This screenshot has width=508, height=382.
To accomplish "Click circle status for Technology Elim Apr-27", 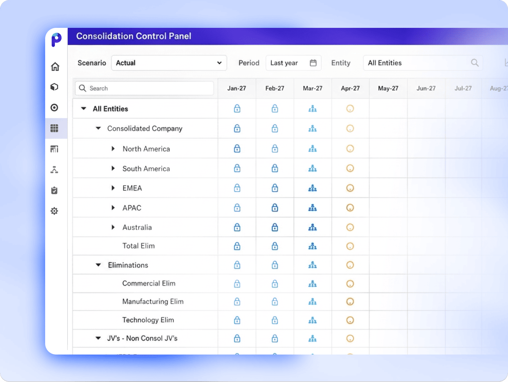I will tap(350, 320).
